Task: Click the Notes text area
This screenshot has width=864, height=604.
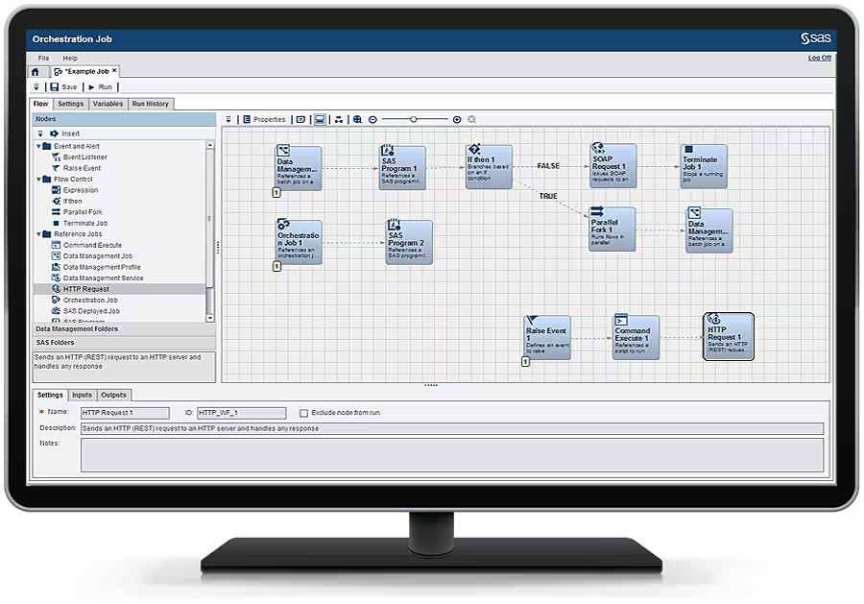Action: 452,455
